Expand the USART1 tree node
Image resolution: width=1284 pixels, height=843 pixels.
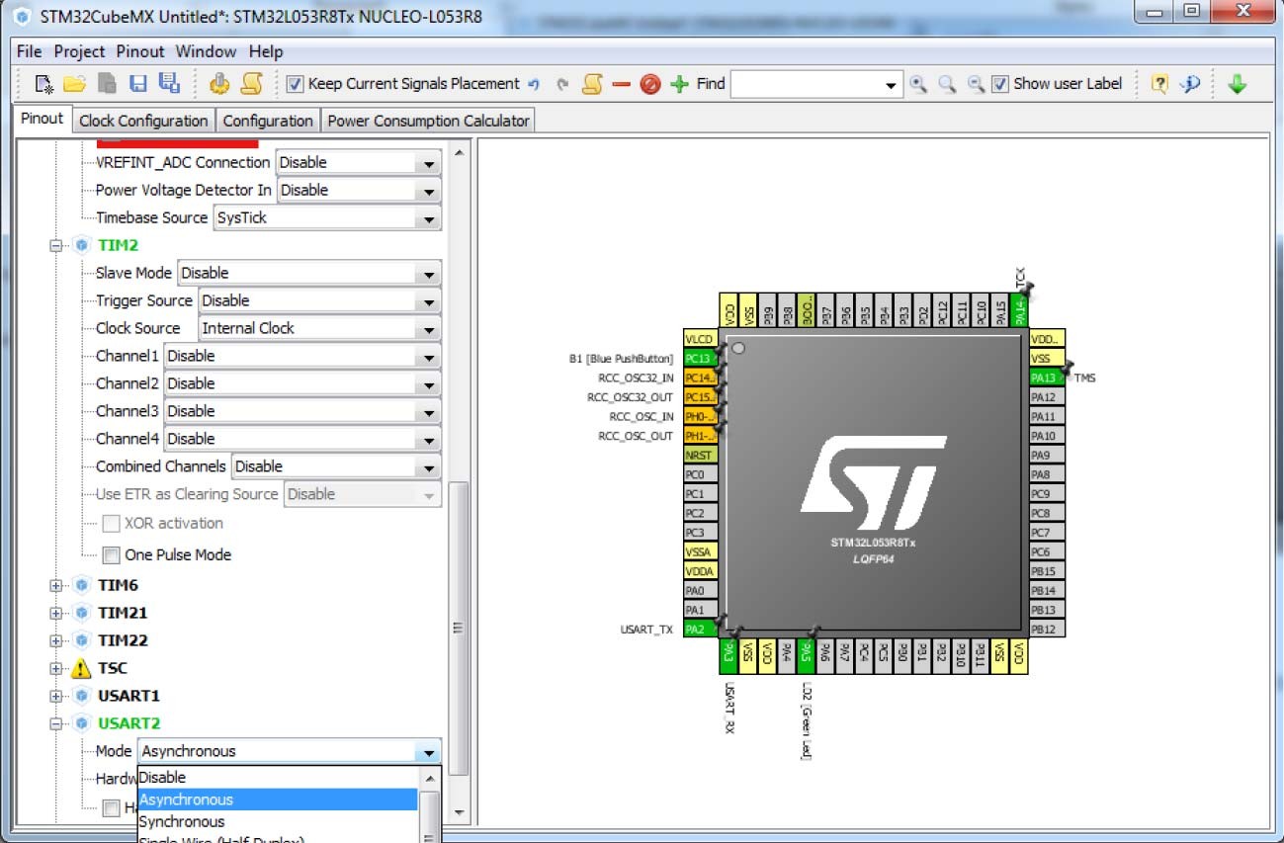(56, 697)
